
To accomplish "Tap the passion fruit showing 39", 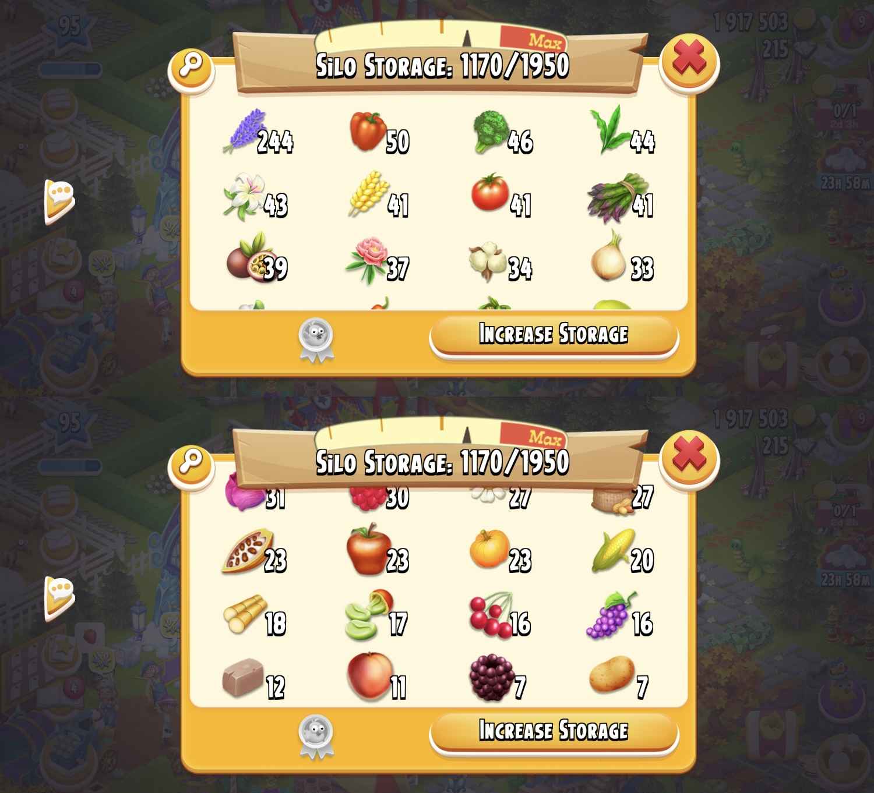I will point(256,260).
